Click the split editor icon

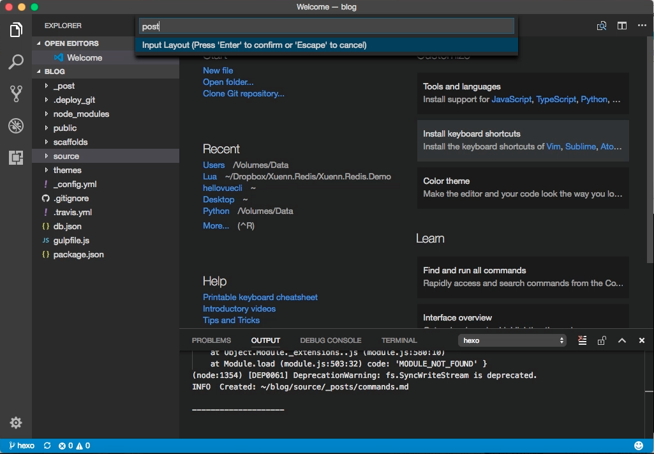coord(622,26)
